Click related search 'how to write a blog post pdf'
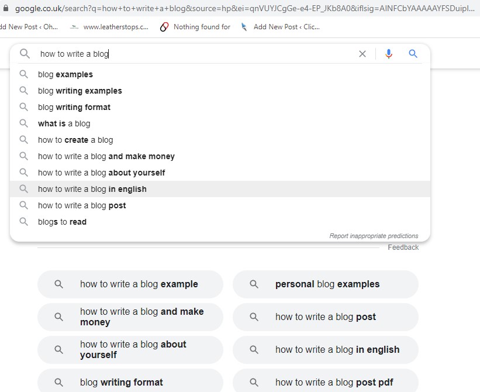This screenshot has width=480, height=392. tap(334, 383)
